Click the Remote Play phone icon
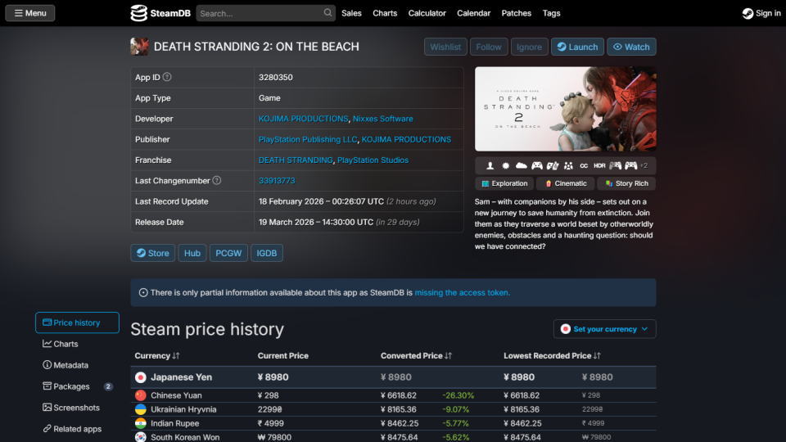The width and height of the screenshot is (786, 442). coord(553,165)
